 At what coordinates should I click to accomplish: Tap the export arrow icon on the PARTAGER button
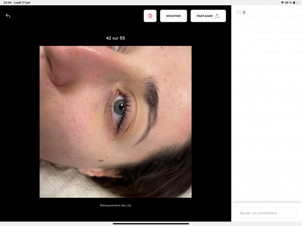(217, 16)
